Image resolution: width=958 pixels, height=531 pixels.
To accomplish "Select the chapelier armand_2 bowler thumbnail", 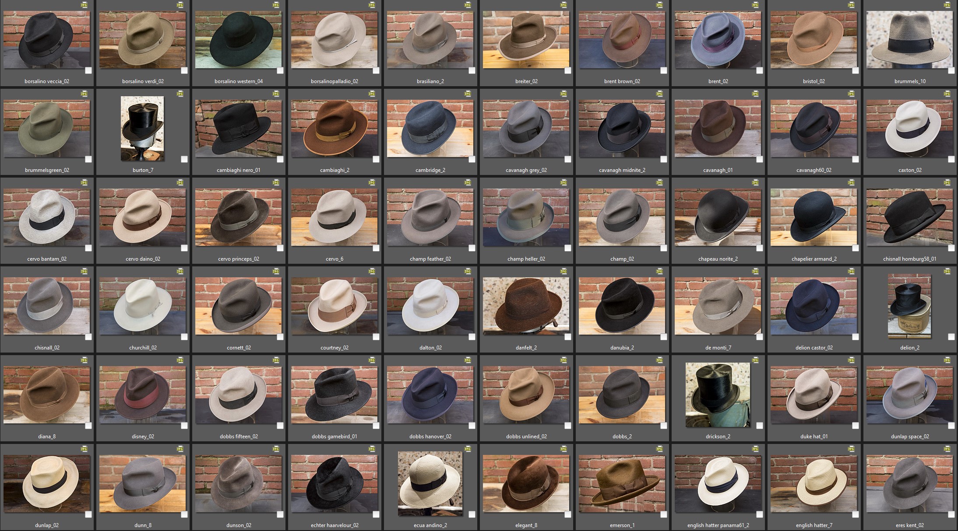I will coord(814,217).
